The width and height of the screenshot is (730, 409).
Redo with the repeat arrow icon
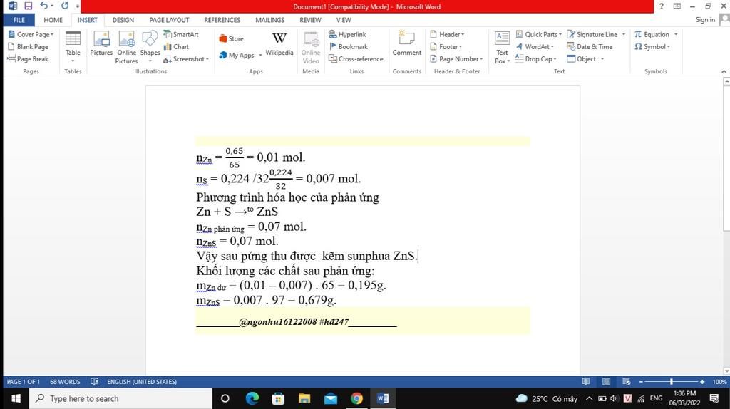(65, 6)
